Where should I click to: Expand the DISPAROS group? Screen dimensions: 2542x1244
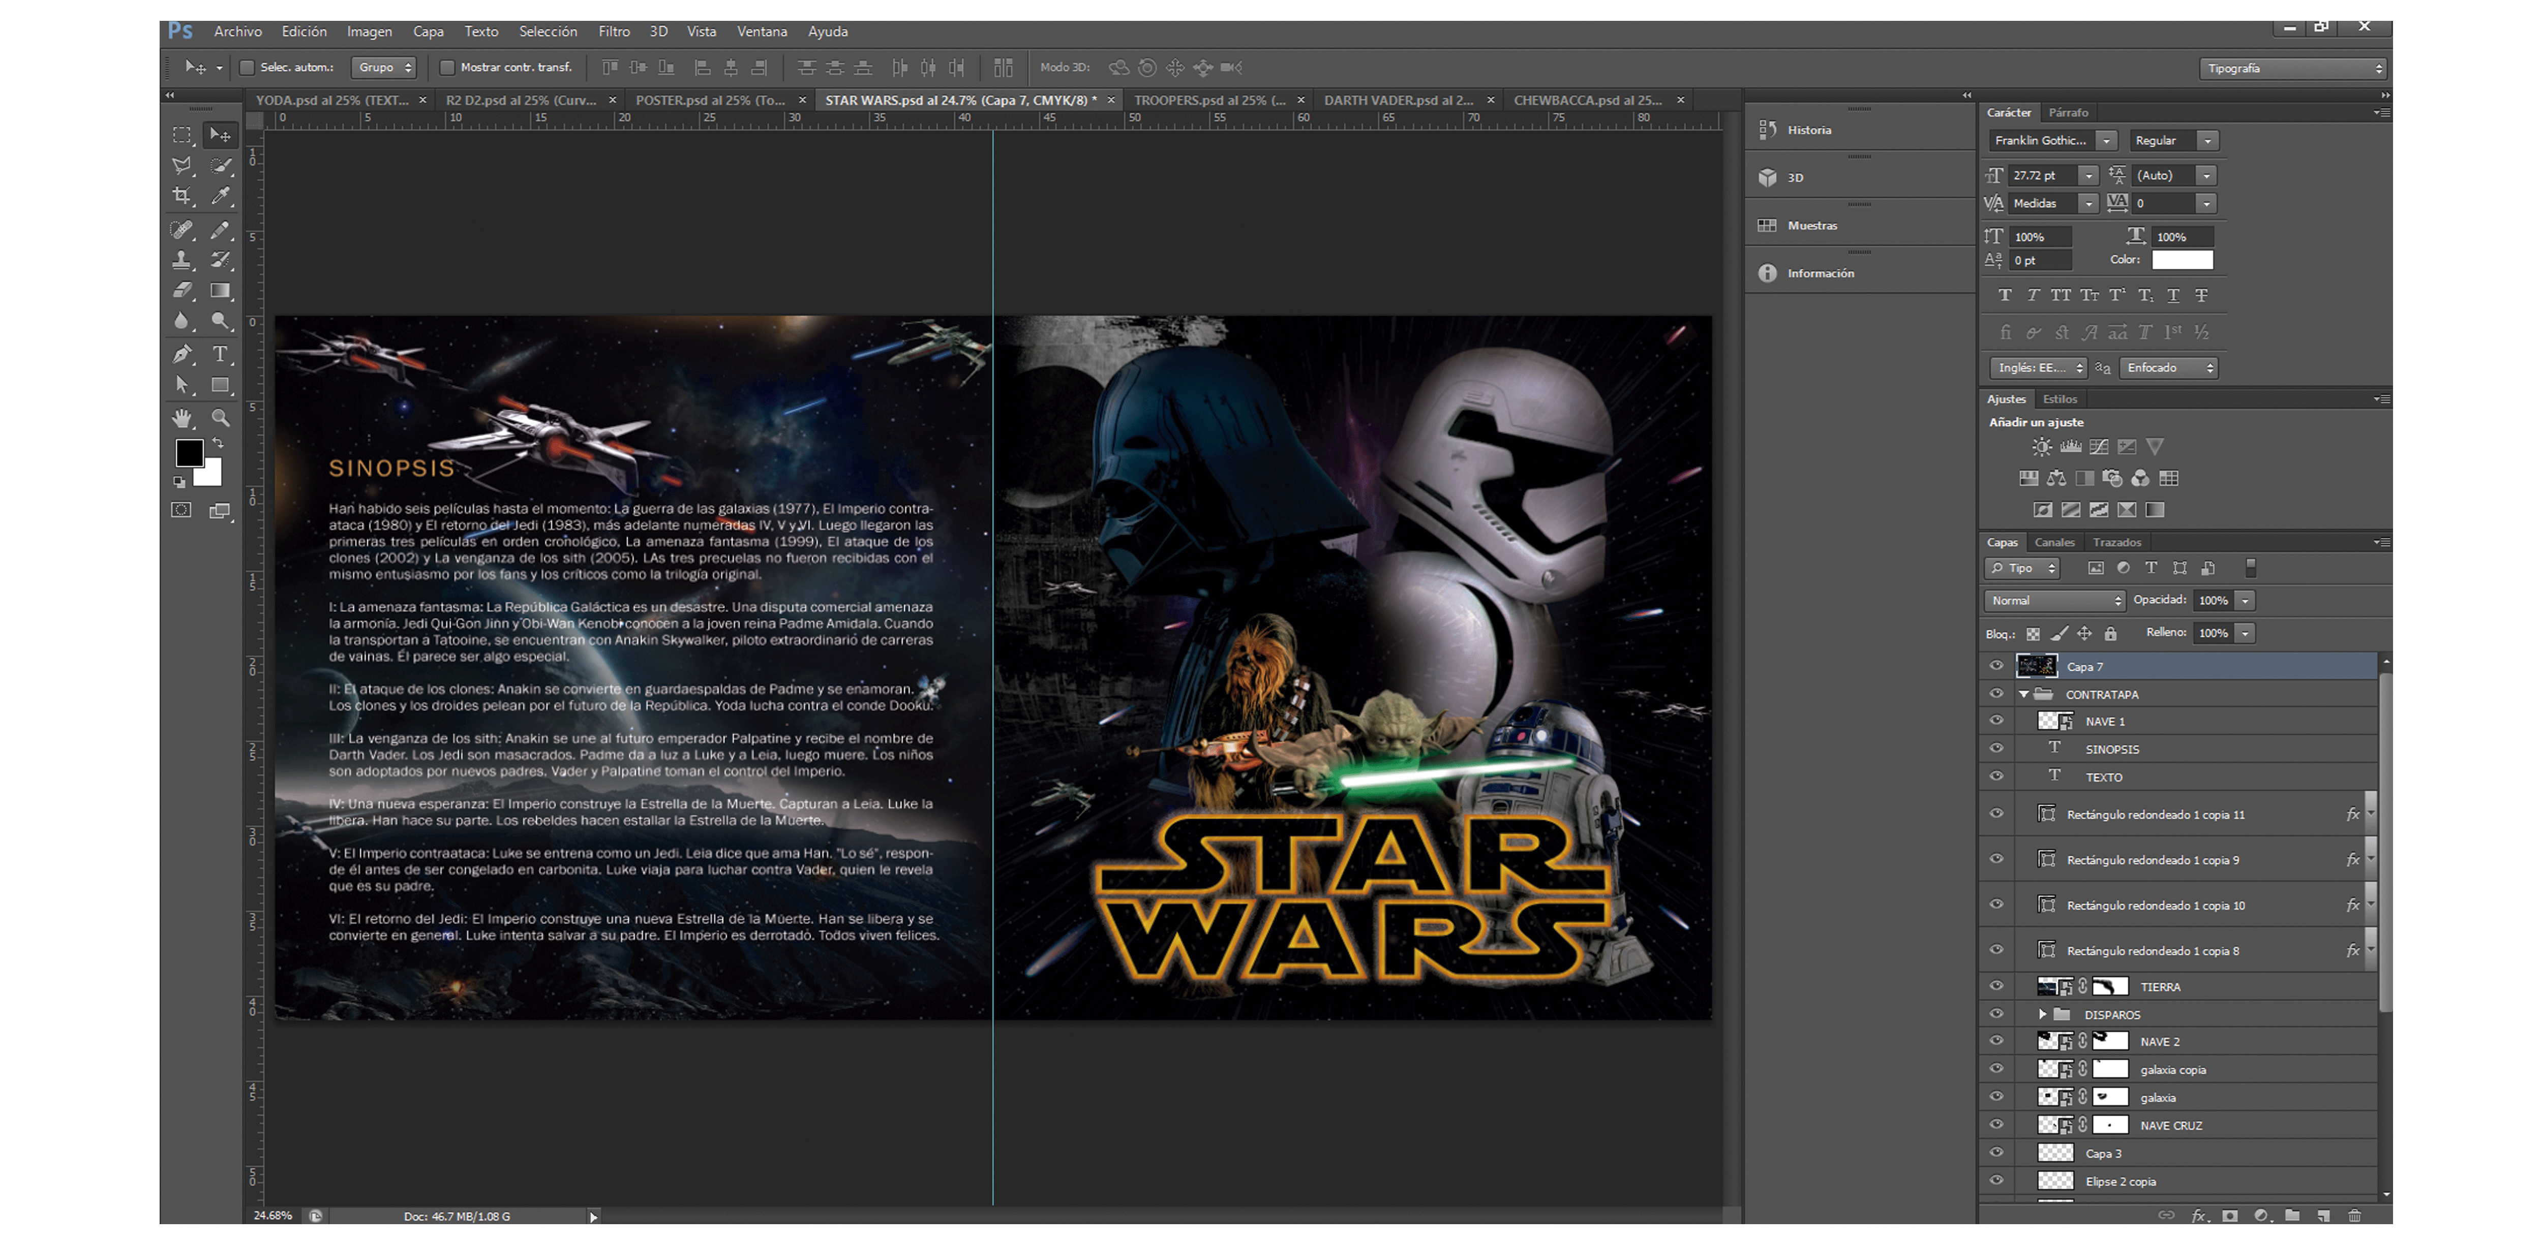[2043, 1014]
